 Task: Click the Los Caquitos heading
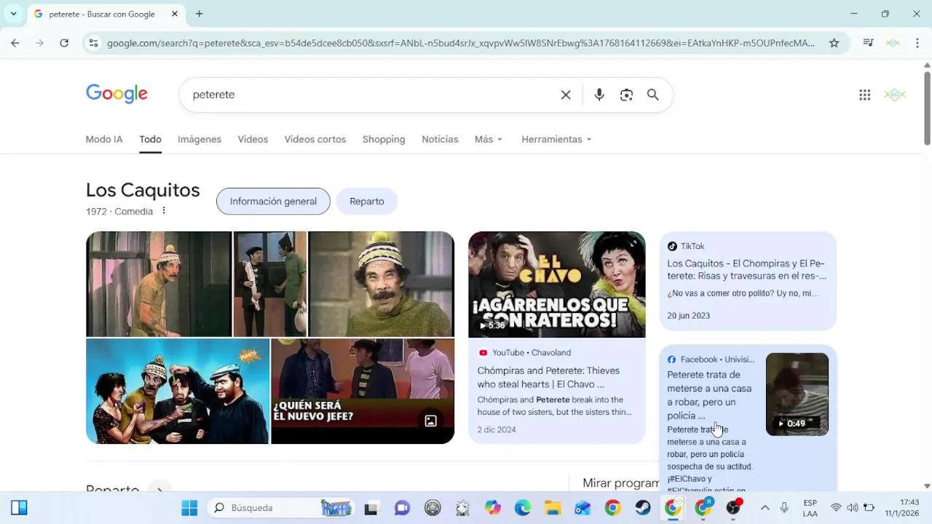click(x=143, y=190)
